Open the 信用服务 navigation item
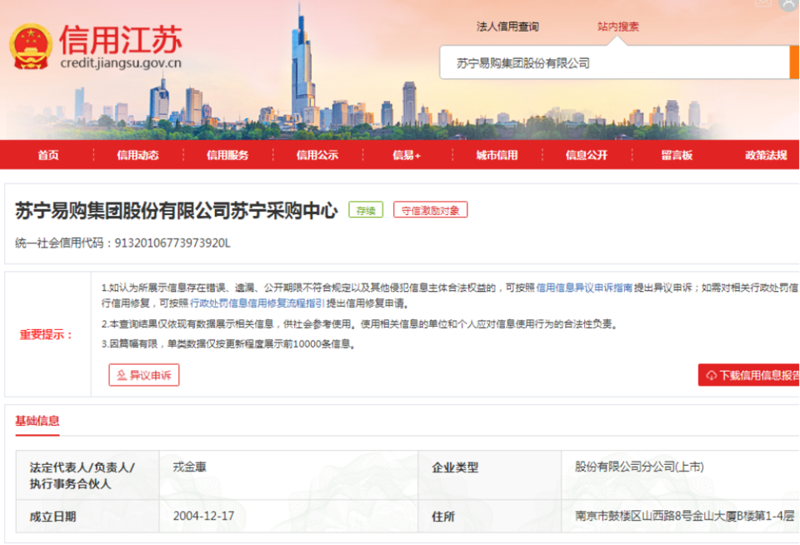 pos(227,155)
